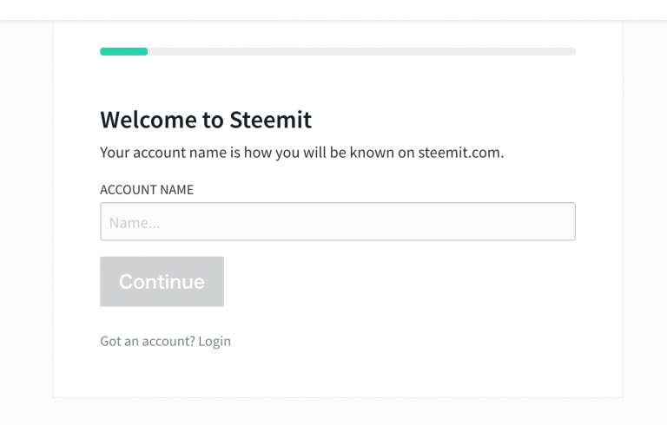Click the green filled progress bar segment

coord(123,51)
